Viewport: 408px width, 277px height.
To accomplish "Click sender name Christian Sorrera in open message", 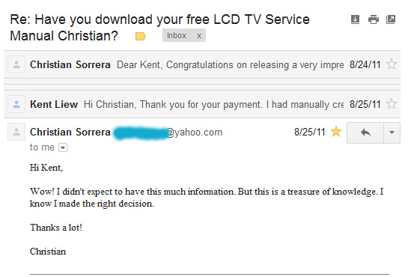I will [70, 132].
